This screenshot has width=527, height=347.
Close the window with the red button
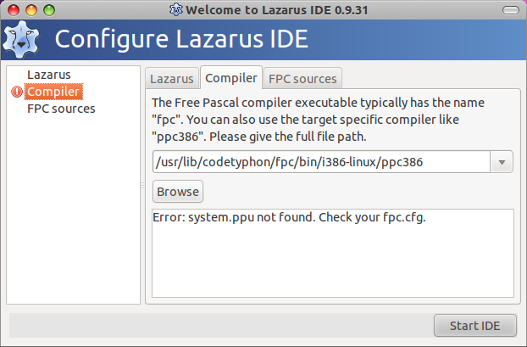(x=14, y=10)
